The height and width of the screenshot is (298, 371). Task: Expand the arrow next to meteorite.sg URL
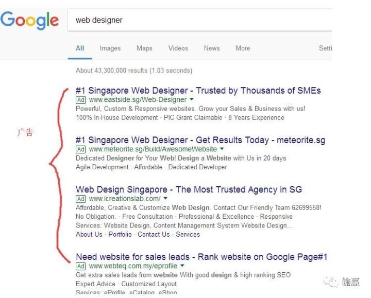[x=222, y=149]
